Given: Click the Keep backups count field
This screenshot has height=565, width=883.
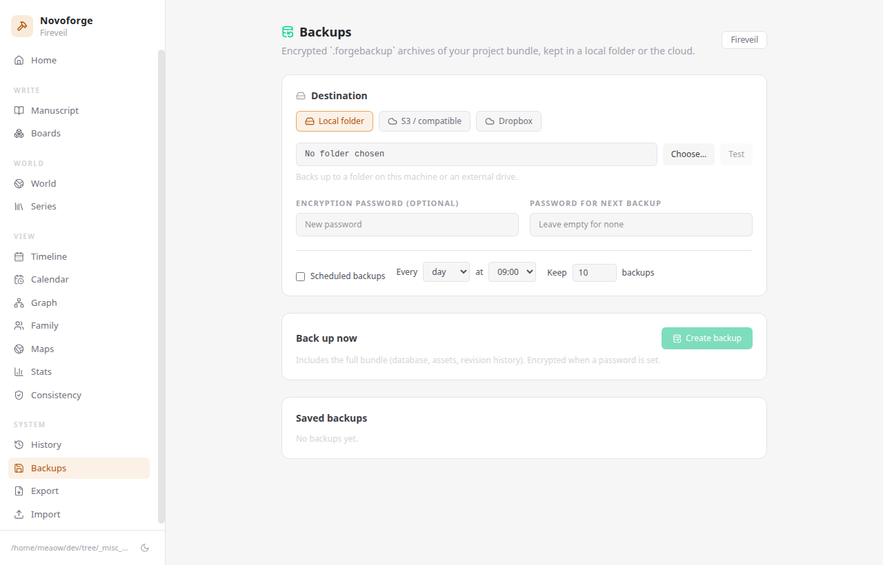Looking at the screenshot, I should click(x=595, y=273).
